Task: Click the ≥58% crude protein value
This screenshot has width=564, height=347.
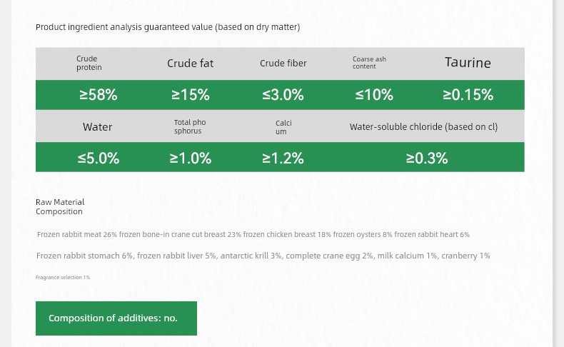Action: (99, 95)
